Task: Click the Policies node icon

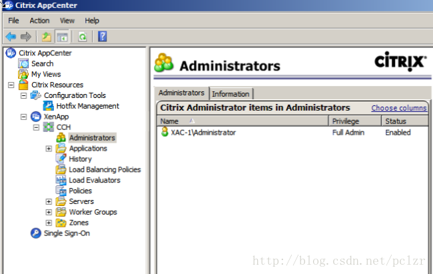Action: coord(61,191)
